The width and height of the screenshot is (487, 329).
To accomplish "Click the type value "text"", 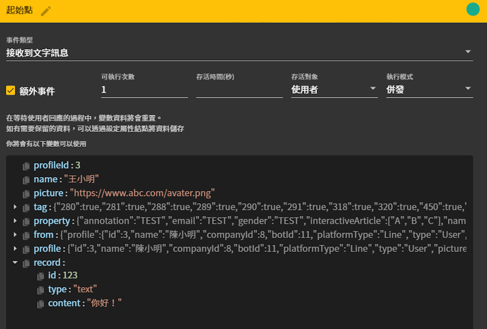I will click(85, 289).
